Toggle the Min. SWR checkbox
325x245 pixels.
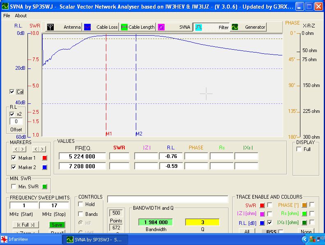(x=14, y=187)
